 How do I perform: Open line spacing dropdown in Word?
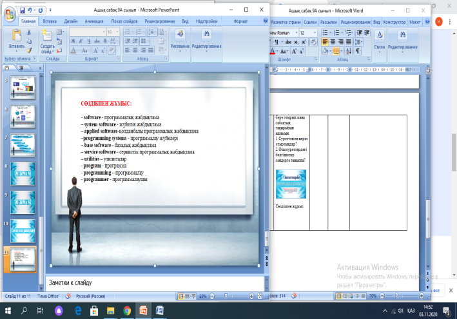(x=359, y=42)
